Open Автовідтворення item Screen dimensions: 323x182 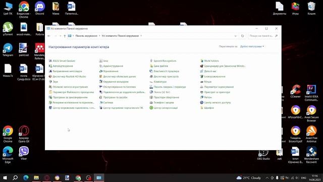tap(61, 66)
